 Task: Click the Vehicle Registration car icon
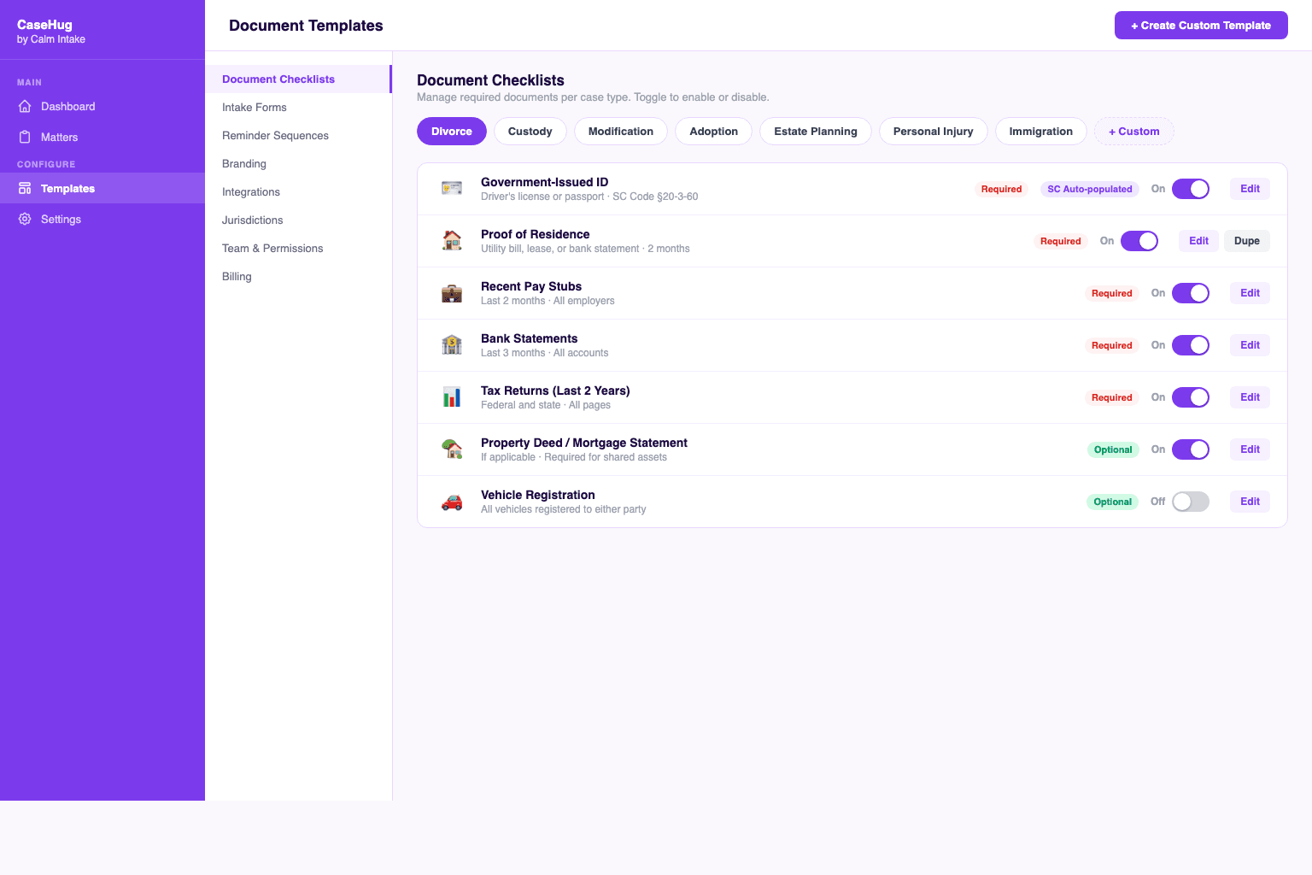[x=452, y=502]
